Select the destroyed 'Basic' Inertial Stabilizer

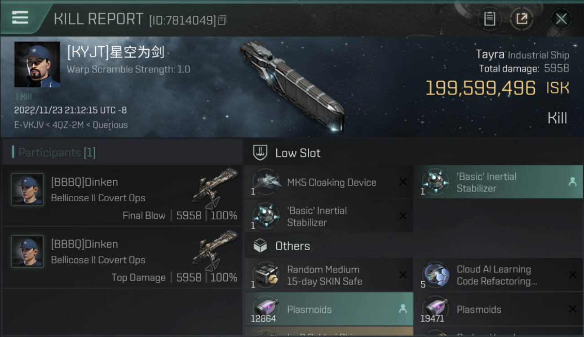pyautogui.click(x=329, y=216)
